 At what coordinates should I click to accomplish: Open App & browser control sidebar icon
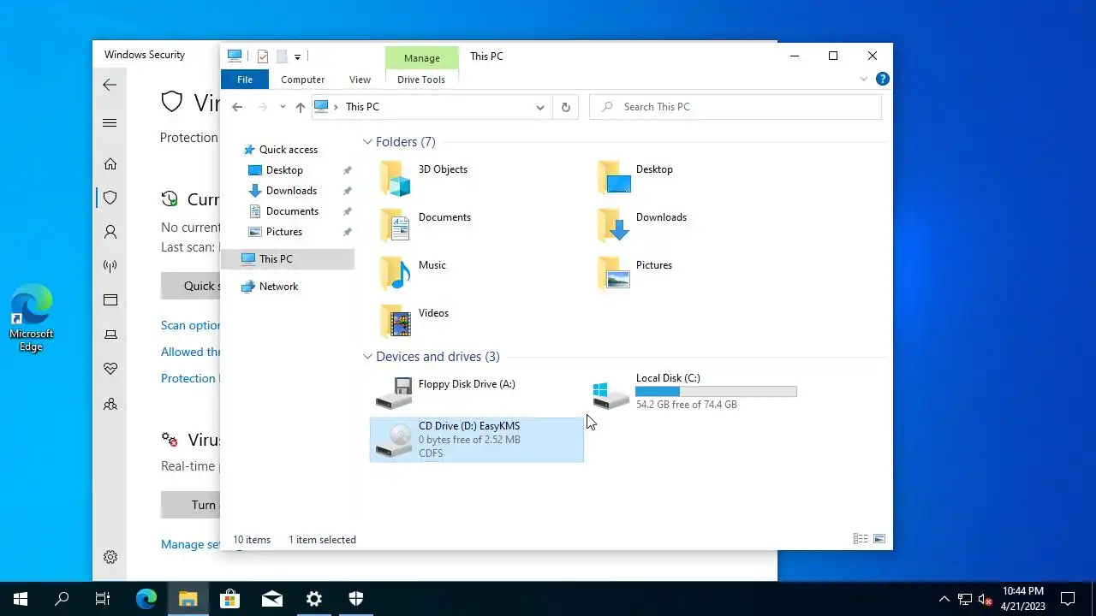[110, 300]
